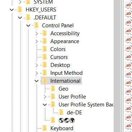
Task: Select the Colors folder icon
Action: [x=45, y=49]
